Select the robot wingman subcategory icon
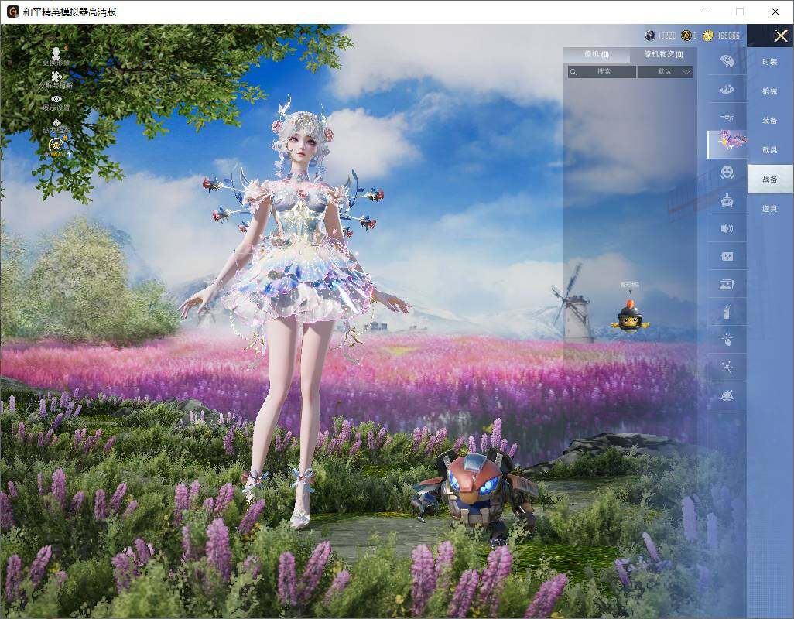Viewport: 794px width, 619px height. [727, 201]
